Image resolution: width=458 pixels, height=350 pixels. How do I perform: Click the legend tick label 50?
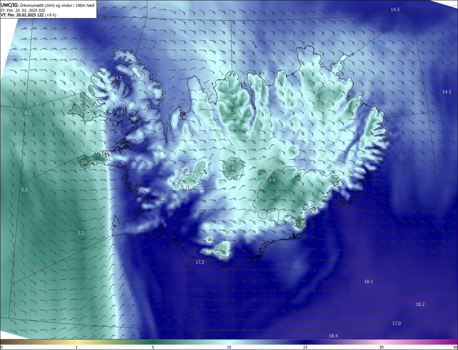pyautogui.click(x=455, y=347)
